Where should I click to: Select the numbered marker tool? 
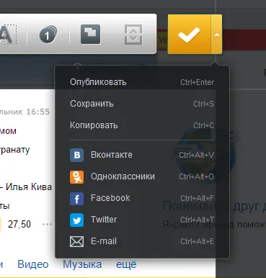pos(48,35)
